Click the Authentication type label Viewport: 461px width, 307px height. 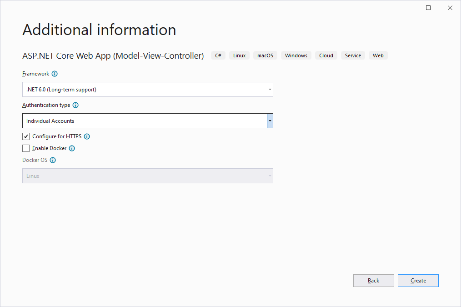coord(46,105)
